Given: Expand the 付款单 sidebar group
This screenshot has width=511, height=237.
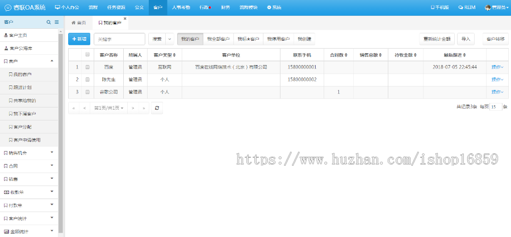Looking at the screenshot, I should coord(30,205).
